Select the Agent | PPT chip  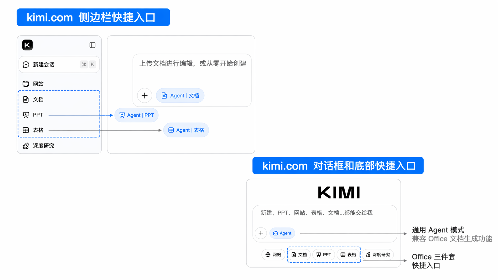point(136,115)
